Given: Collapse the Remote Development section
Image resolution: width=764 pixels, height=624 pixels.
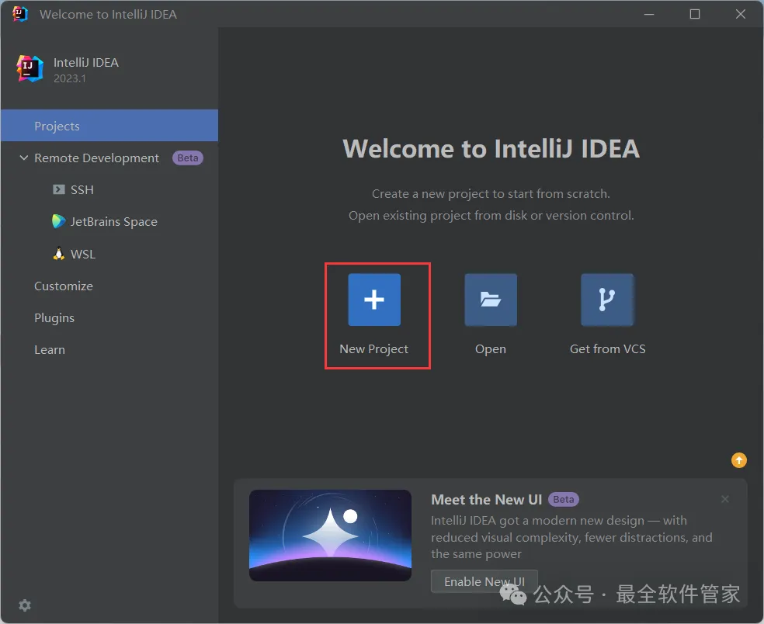Looking at the screenshot, I should [x=23, y=158].
